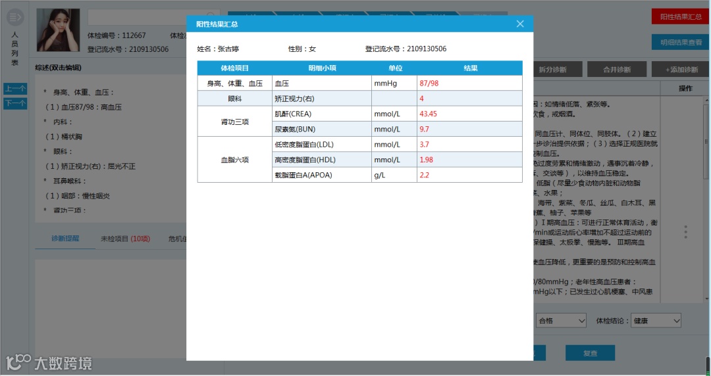Screen dimensions: 711x376
Task: Select the 87/98 result value
Action: coord(429,83)
